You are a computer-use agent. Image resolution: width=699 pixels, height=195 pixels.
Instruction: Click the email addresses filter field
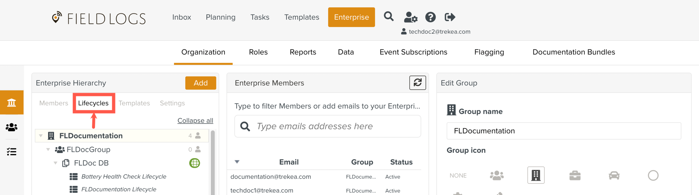[333, 126]
